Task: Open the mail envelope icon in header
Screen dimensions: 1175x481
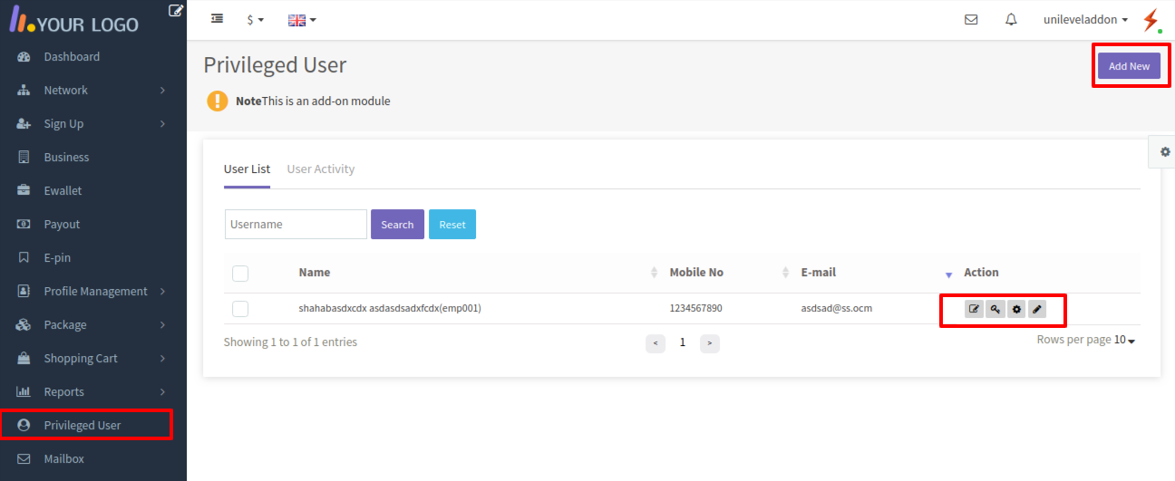Action: tap(971, 19)
